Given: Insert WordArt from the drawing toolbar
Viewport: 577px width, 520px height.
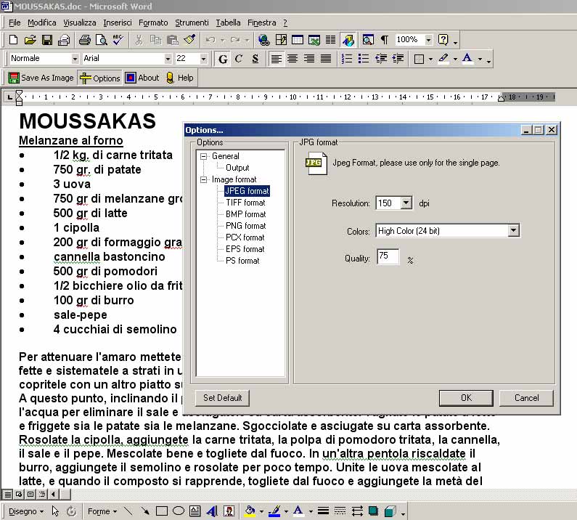Looking at the screenshot, I should point(212,511).
